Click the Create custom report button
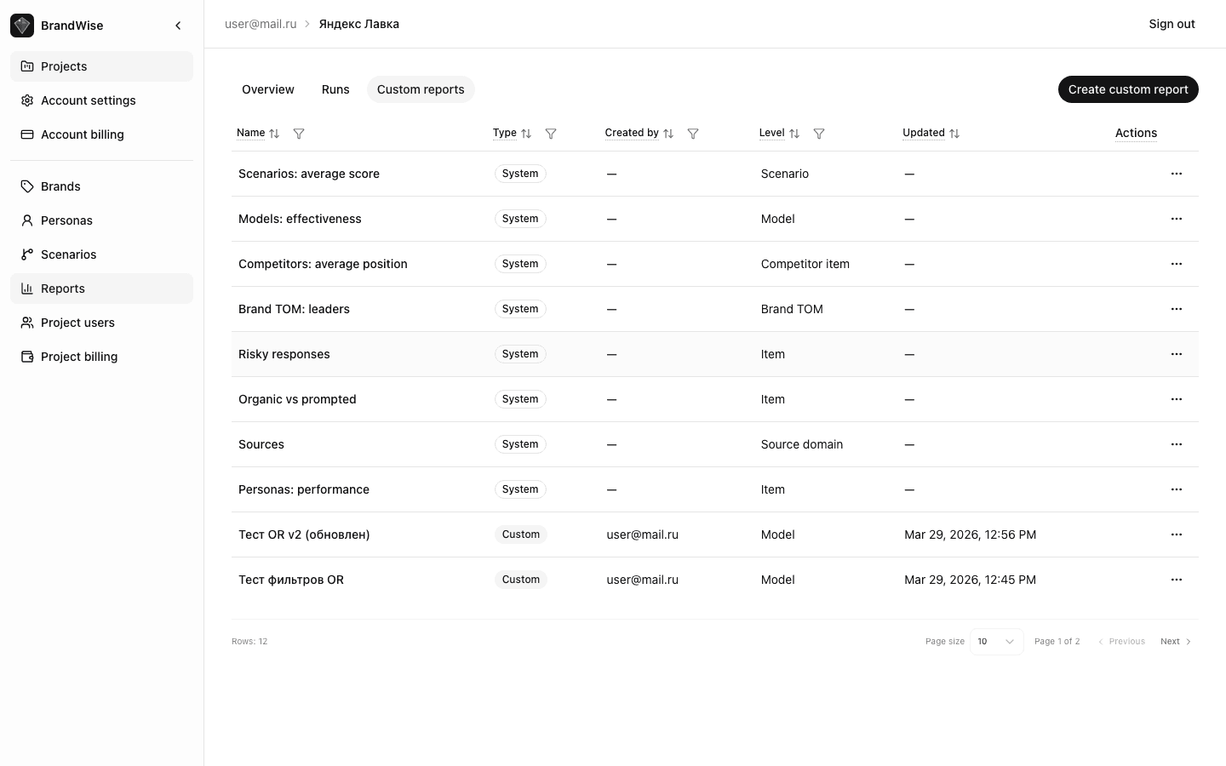1226x766 pixels. click(1128, 89)
